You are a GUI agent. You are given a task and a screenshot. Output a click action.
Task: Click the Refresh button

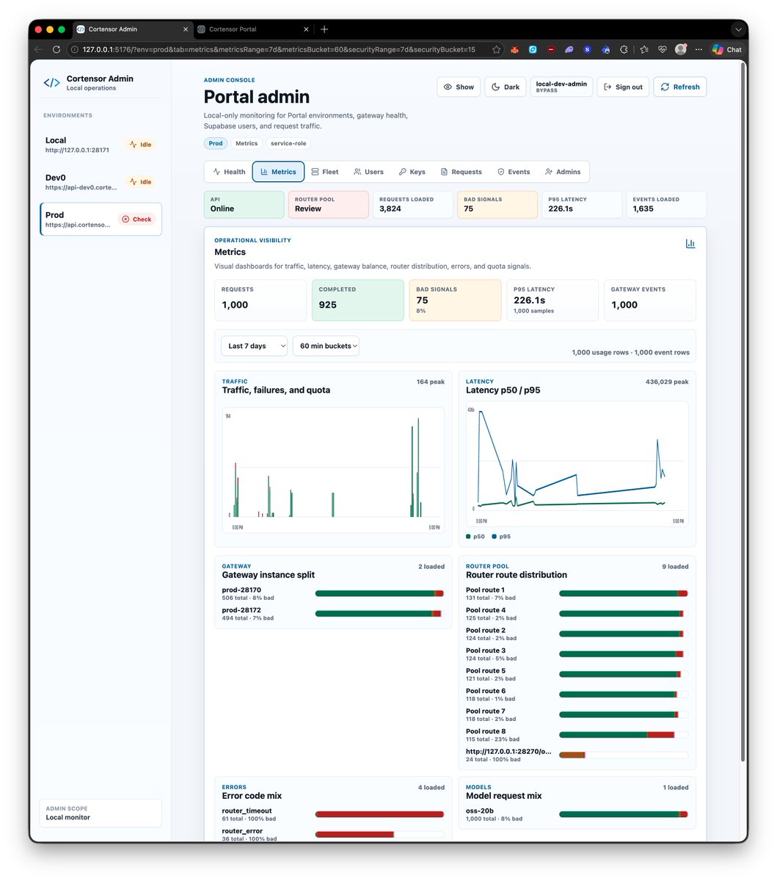point(680,87)
